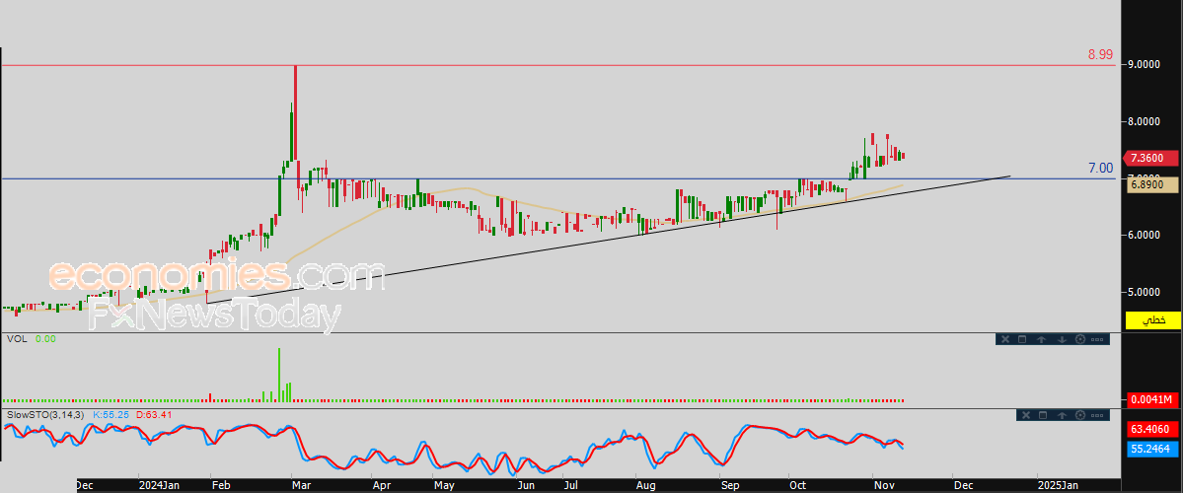Viewport: 1183px width, 493px height.
Task: Open VOL indicator settings gear
Action: click(1078, 339)
